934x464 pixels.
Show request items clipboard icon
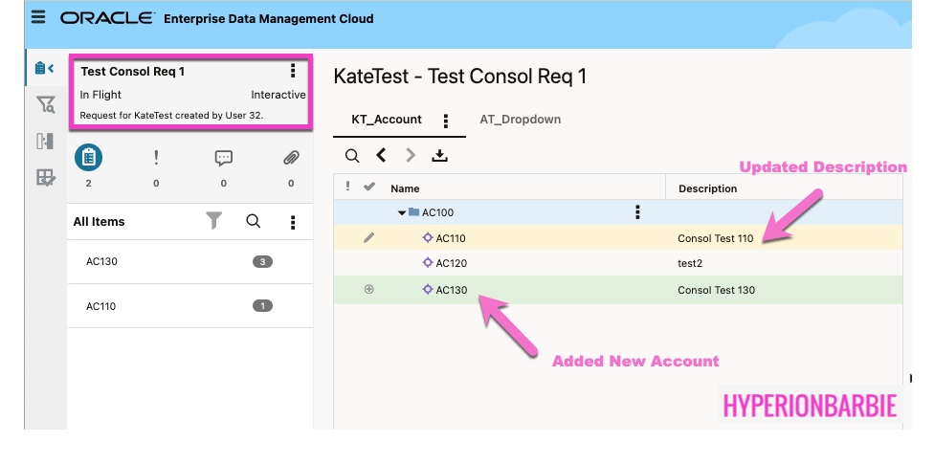click(88, 158)
